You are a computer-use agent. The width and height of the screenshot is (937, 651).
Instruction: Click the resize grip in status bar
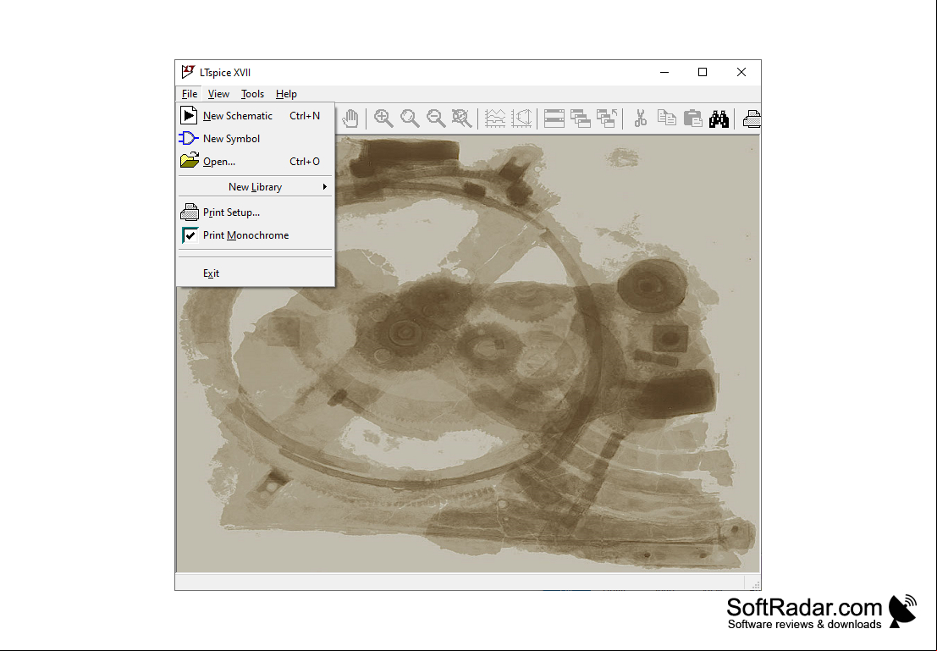point(755,585)
